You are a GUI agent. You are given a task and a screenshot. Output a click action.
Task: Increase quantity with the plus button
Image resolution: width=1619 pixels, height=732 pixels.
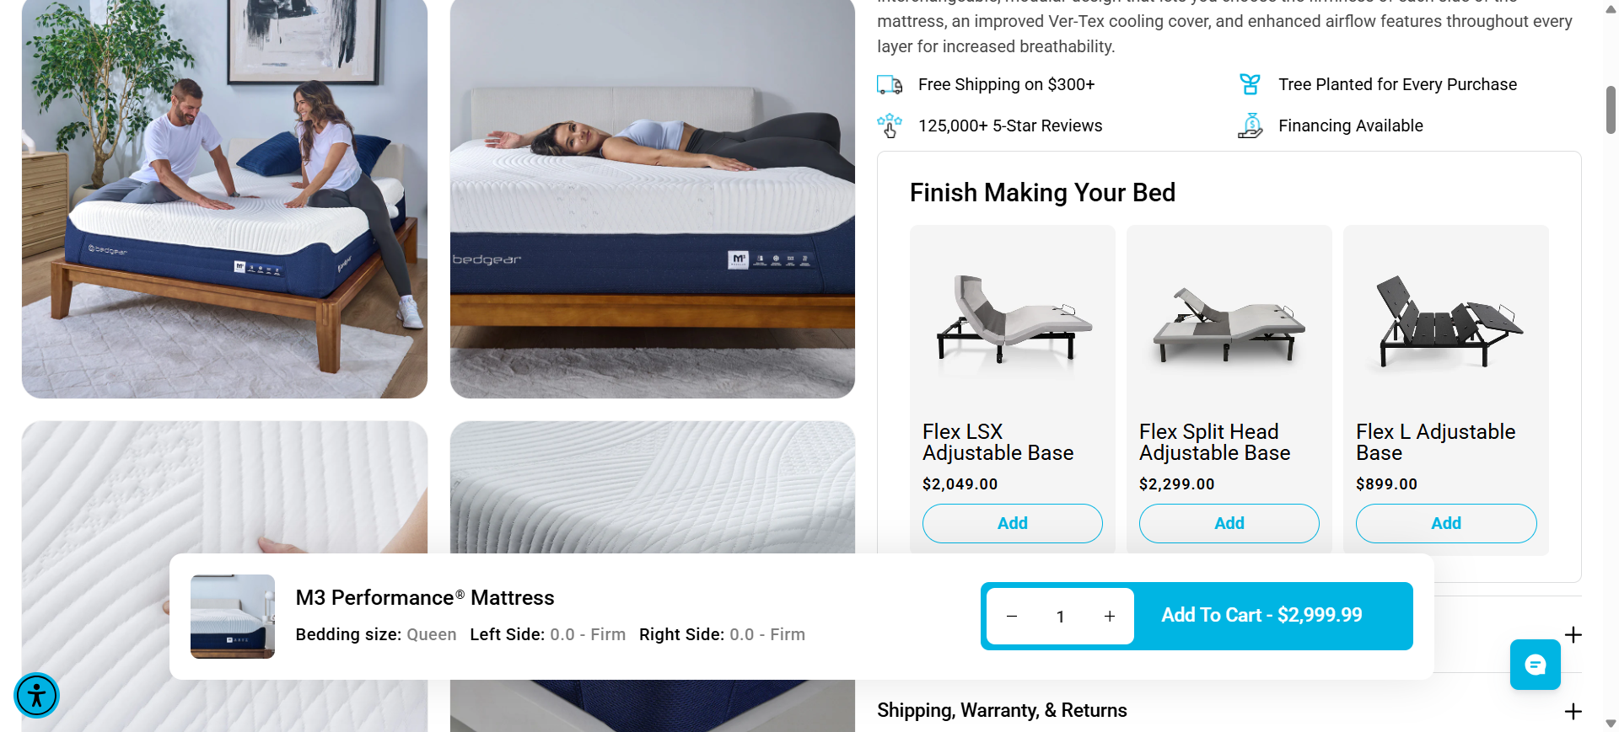(1110, 617)
